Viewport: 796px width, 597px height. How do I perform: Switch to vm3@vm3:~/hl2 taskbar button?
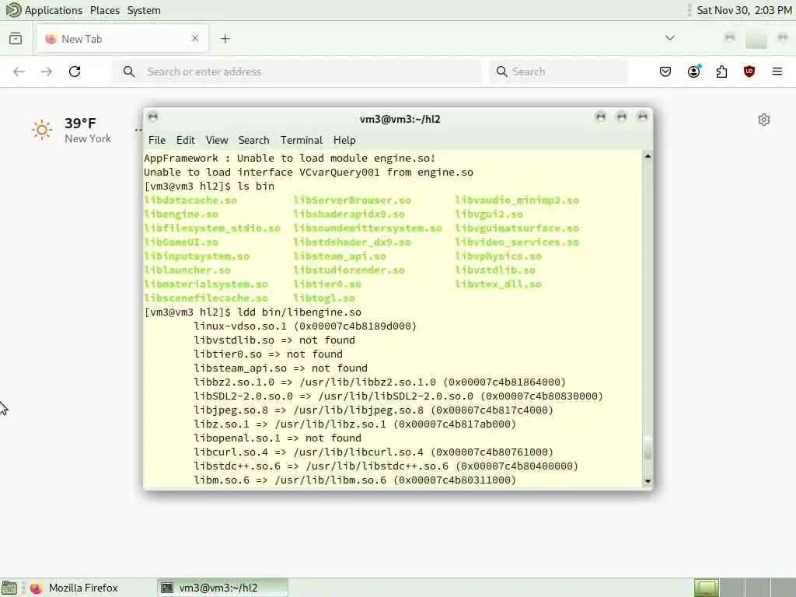click(222, 588)
